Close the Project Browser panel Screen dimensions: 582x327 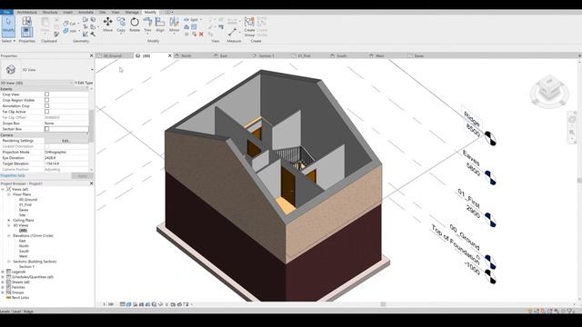[92, 183]
